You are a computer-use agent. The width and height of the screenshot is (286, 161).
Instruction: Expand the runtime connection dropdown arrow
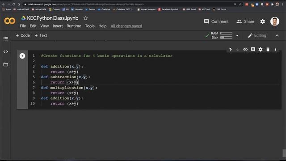coord(237,36)
